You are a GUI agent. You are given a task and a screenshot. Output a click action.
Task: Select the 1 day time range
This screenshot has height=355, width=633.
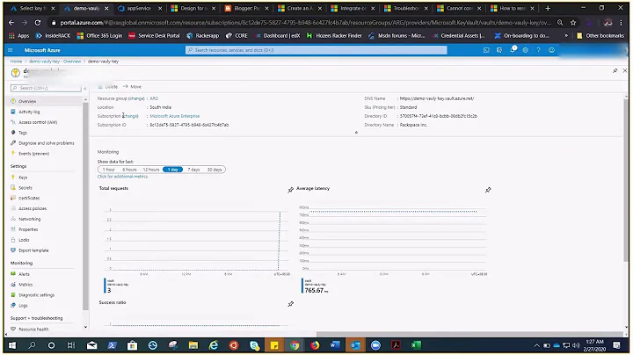[173, 170]
